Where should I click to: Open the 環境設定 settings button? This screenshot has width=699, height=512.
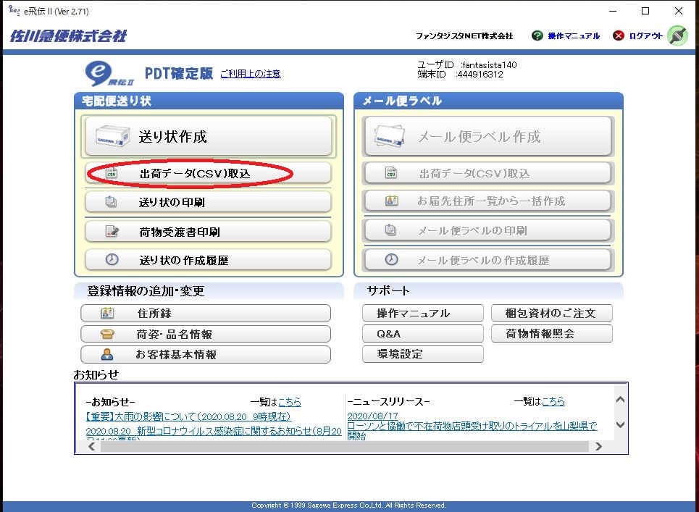point(422,354)
